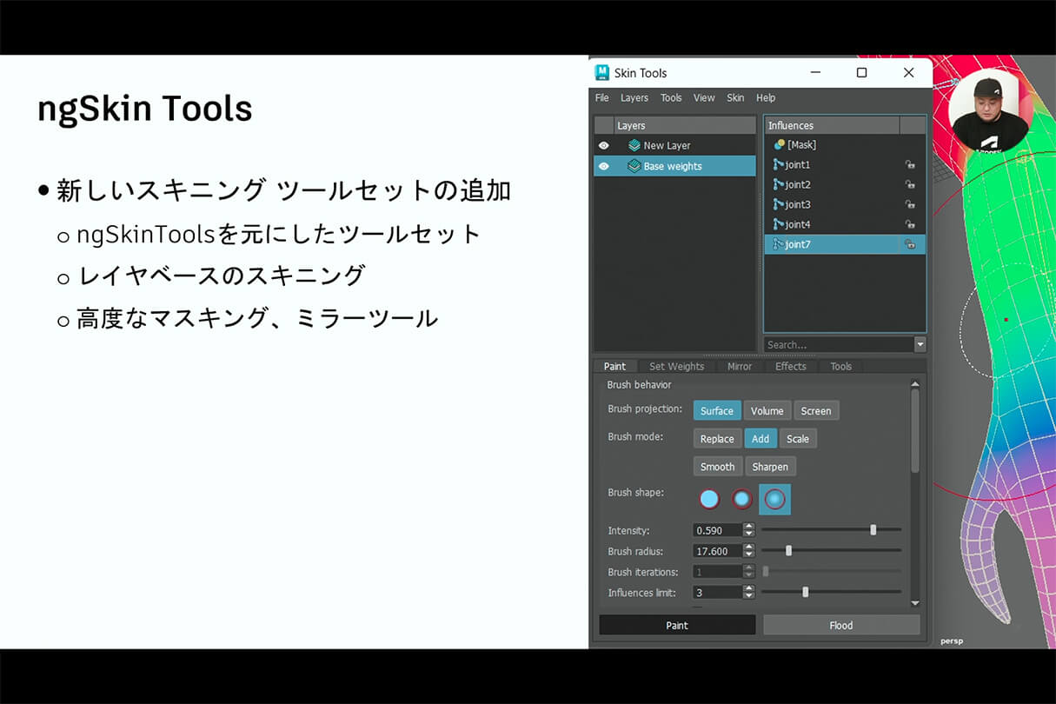
Task: Click the New Layer stack icon
Action: (634, 146)
